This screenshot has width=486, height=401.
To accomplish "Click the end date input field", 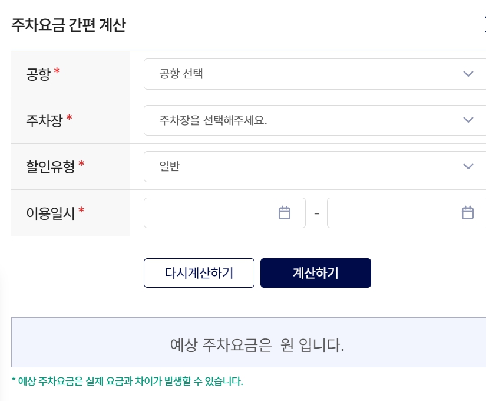I will [x=401, y=212].
